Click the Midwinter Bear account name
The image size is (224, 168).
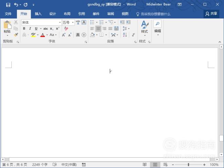pyautogui.click(x=159, y=4)
